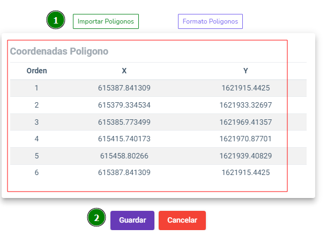
Task: Select order number 2 cell
Action: coord(36,105)
